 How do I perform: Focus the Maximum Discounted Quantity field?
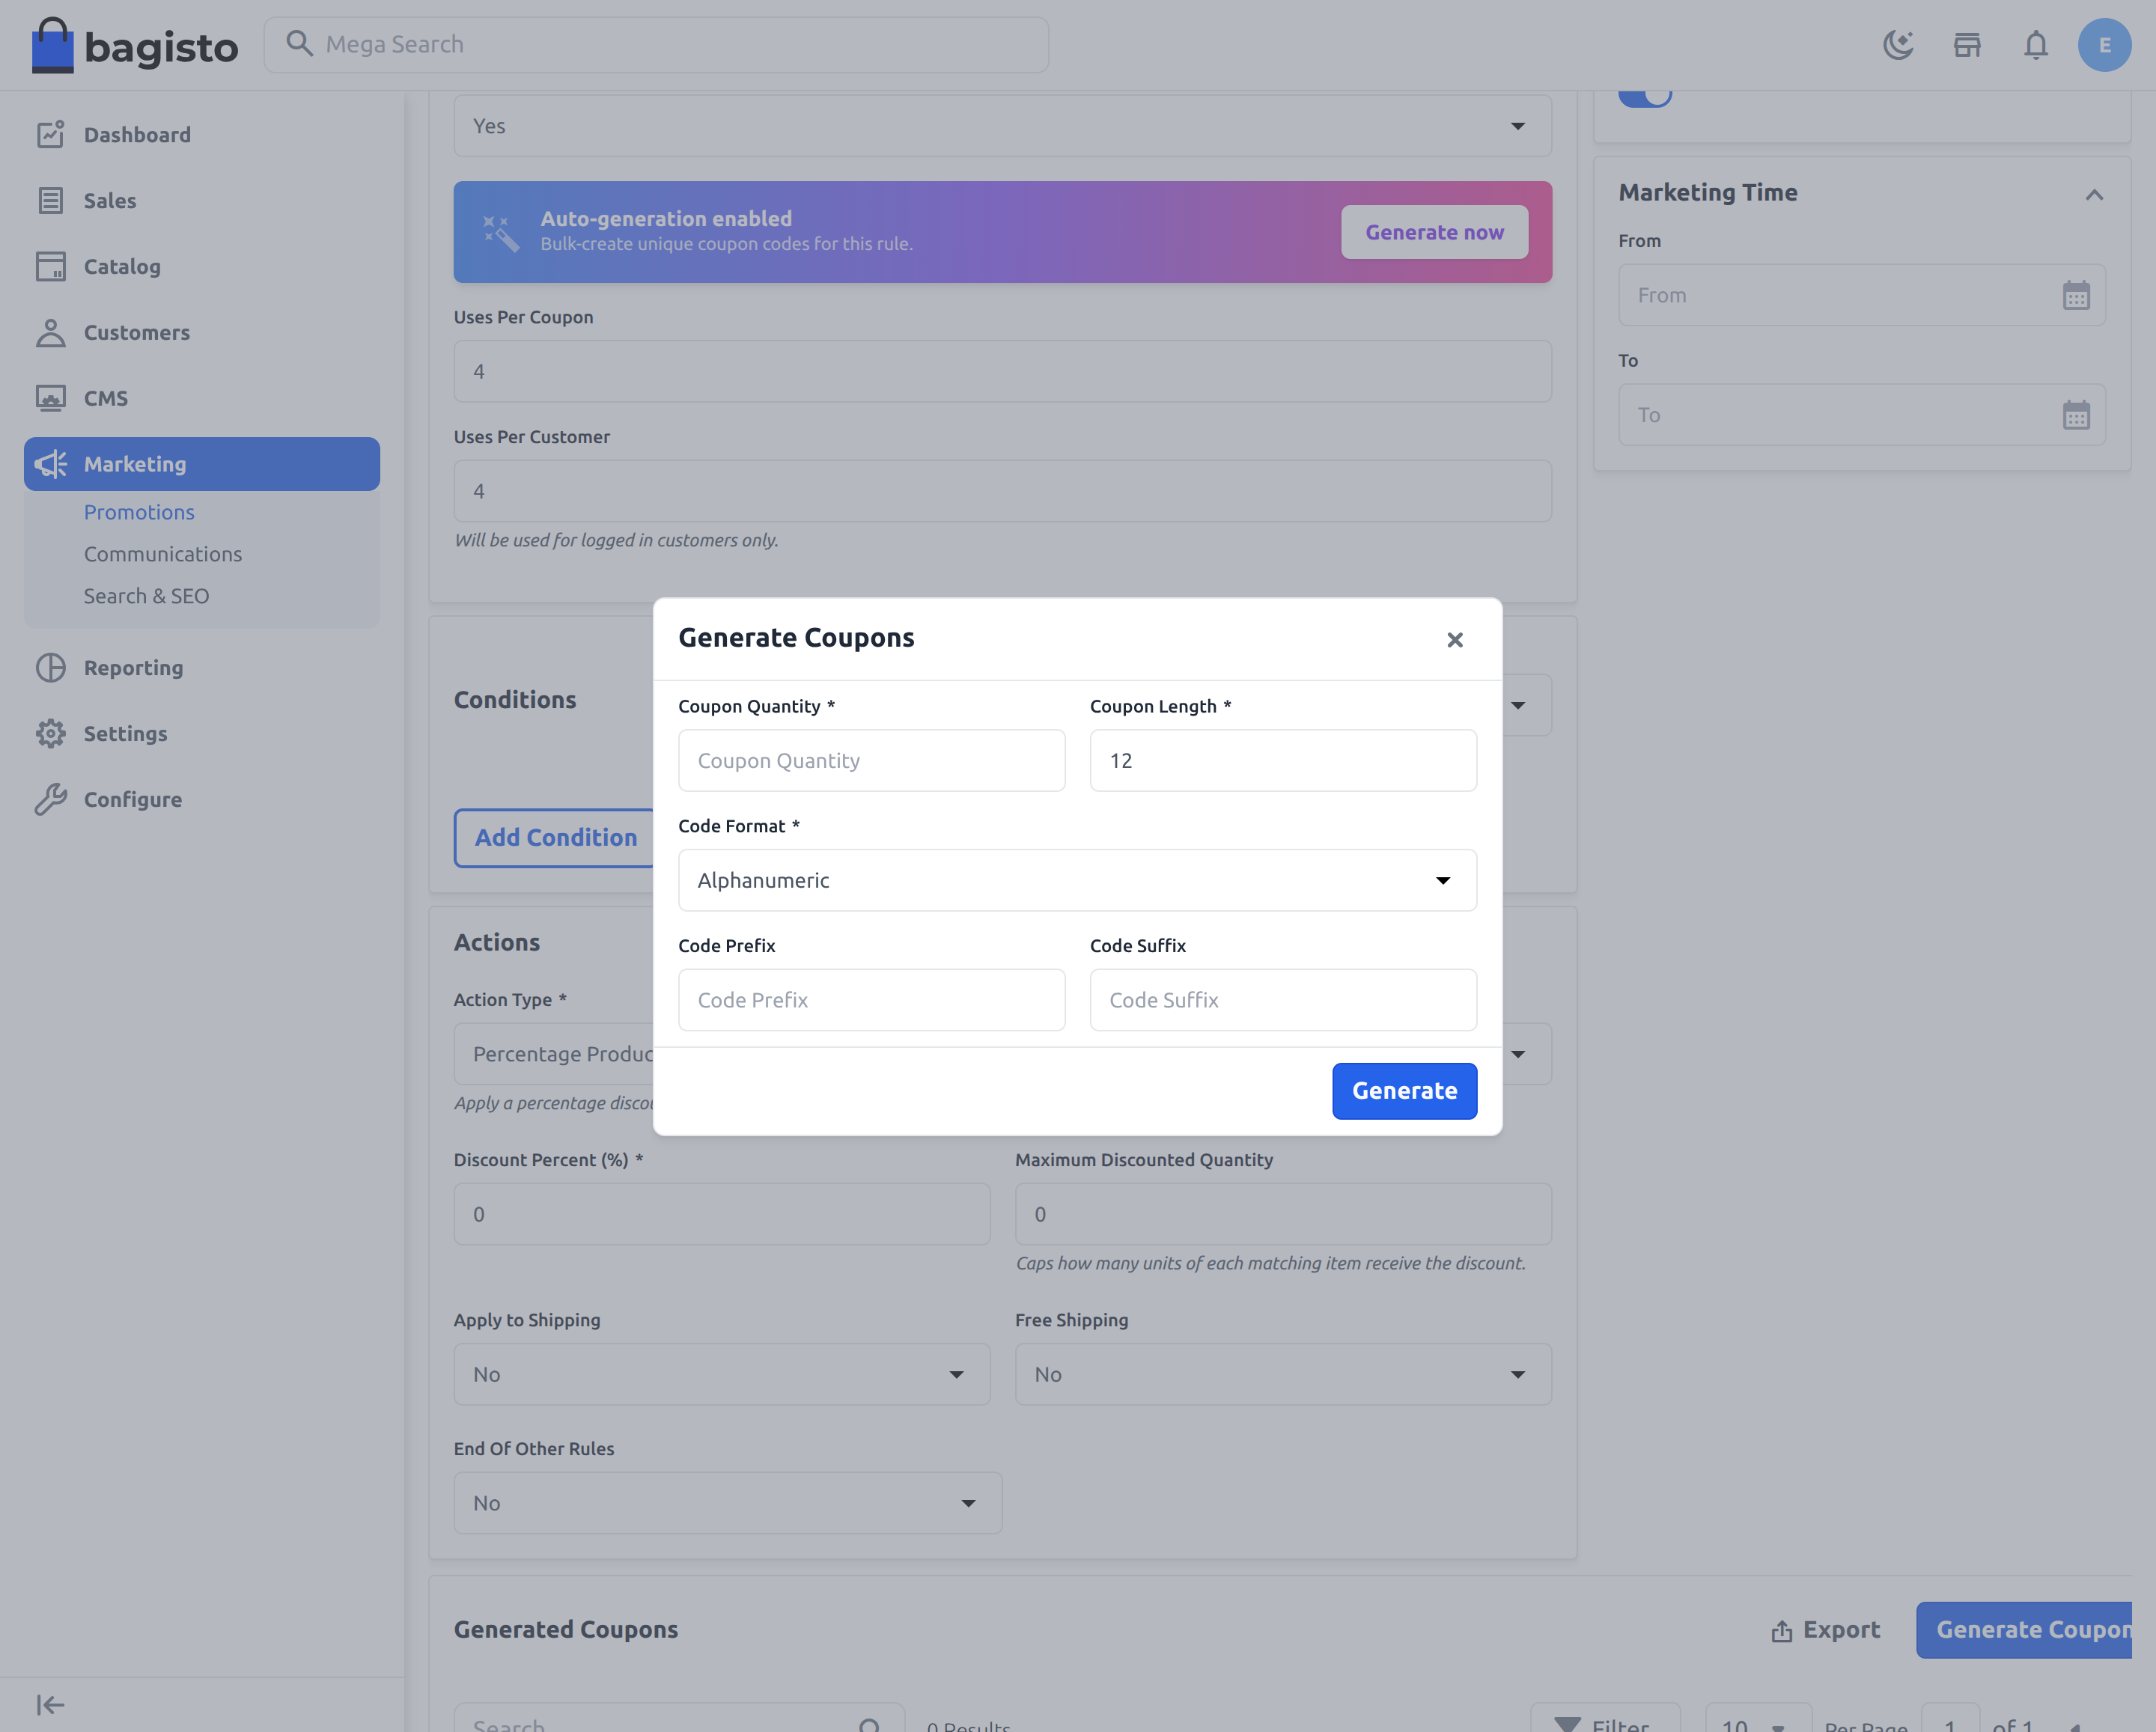click(x=1283, y=1214)
